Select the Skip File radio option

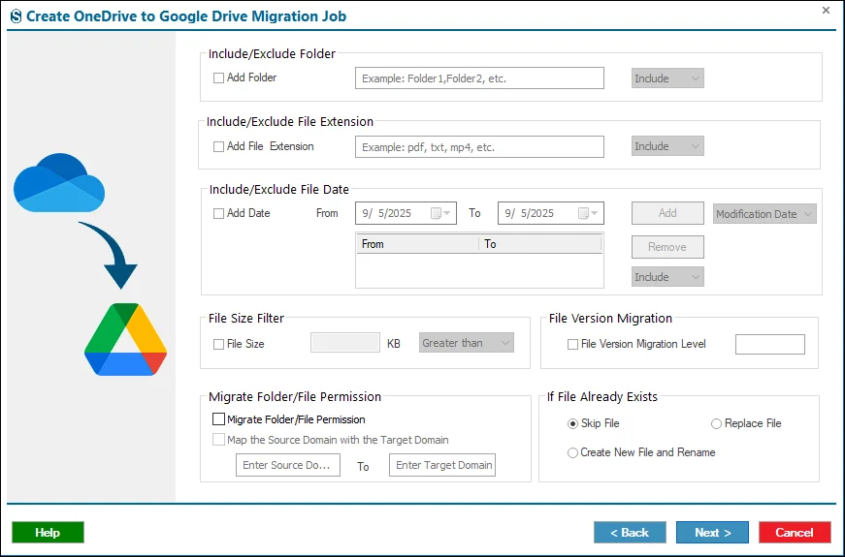click(572, 424)
